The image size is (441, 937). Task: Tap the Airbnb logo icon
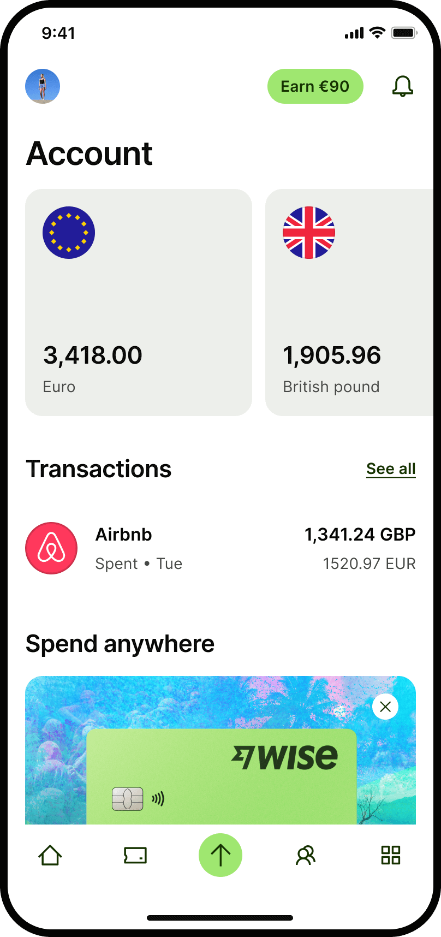(51, 548)
